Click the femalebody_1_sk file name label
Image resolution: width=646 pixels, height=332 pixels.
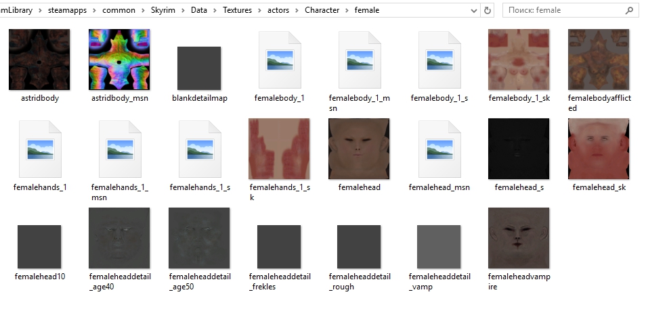tap(519, 98)
